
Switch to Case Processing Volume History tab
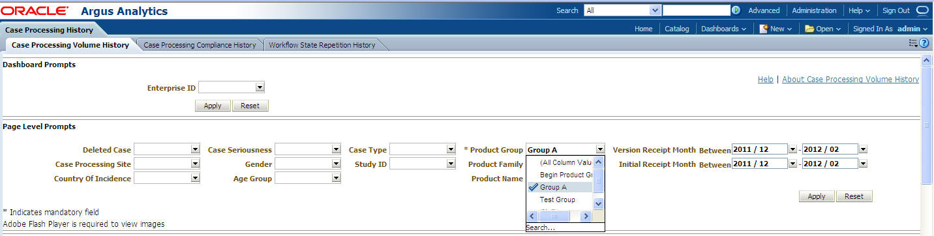click(70, 45)
